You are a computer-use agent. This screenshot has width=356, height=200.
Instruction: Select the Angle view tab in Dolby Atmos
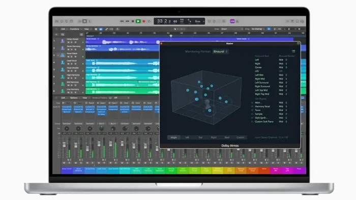[x=174, y=137]
